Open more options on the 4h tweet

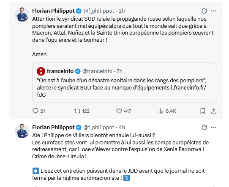(214, 127)
